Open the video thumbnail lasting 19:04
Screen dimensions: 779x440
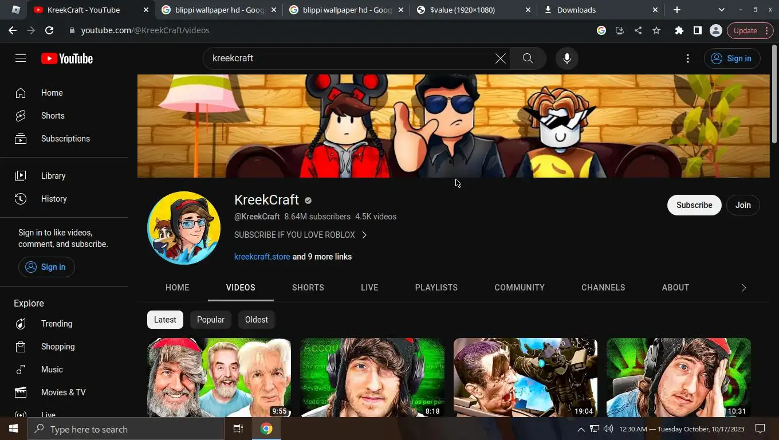click(x=525, y=378)
